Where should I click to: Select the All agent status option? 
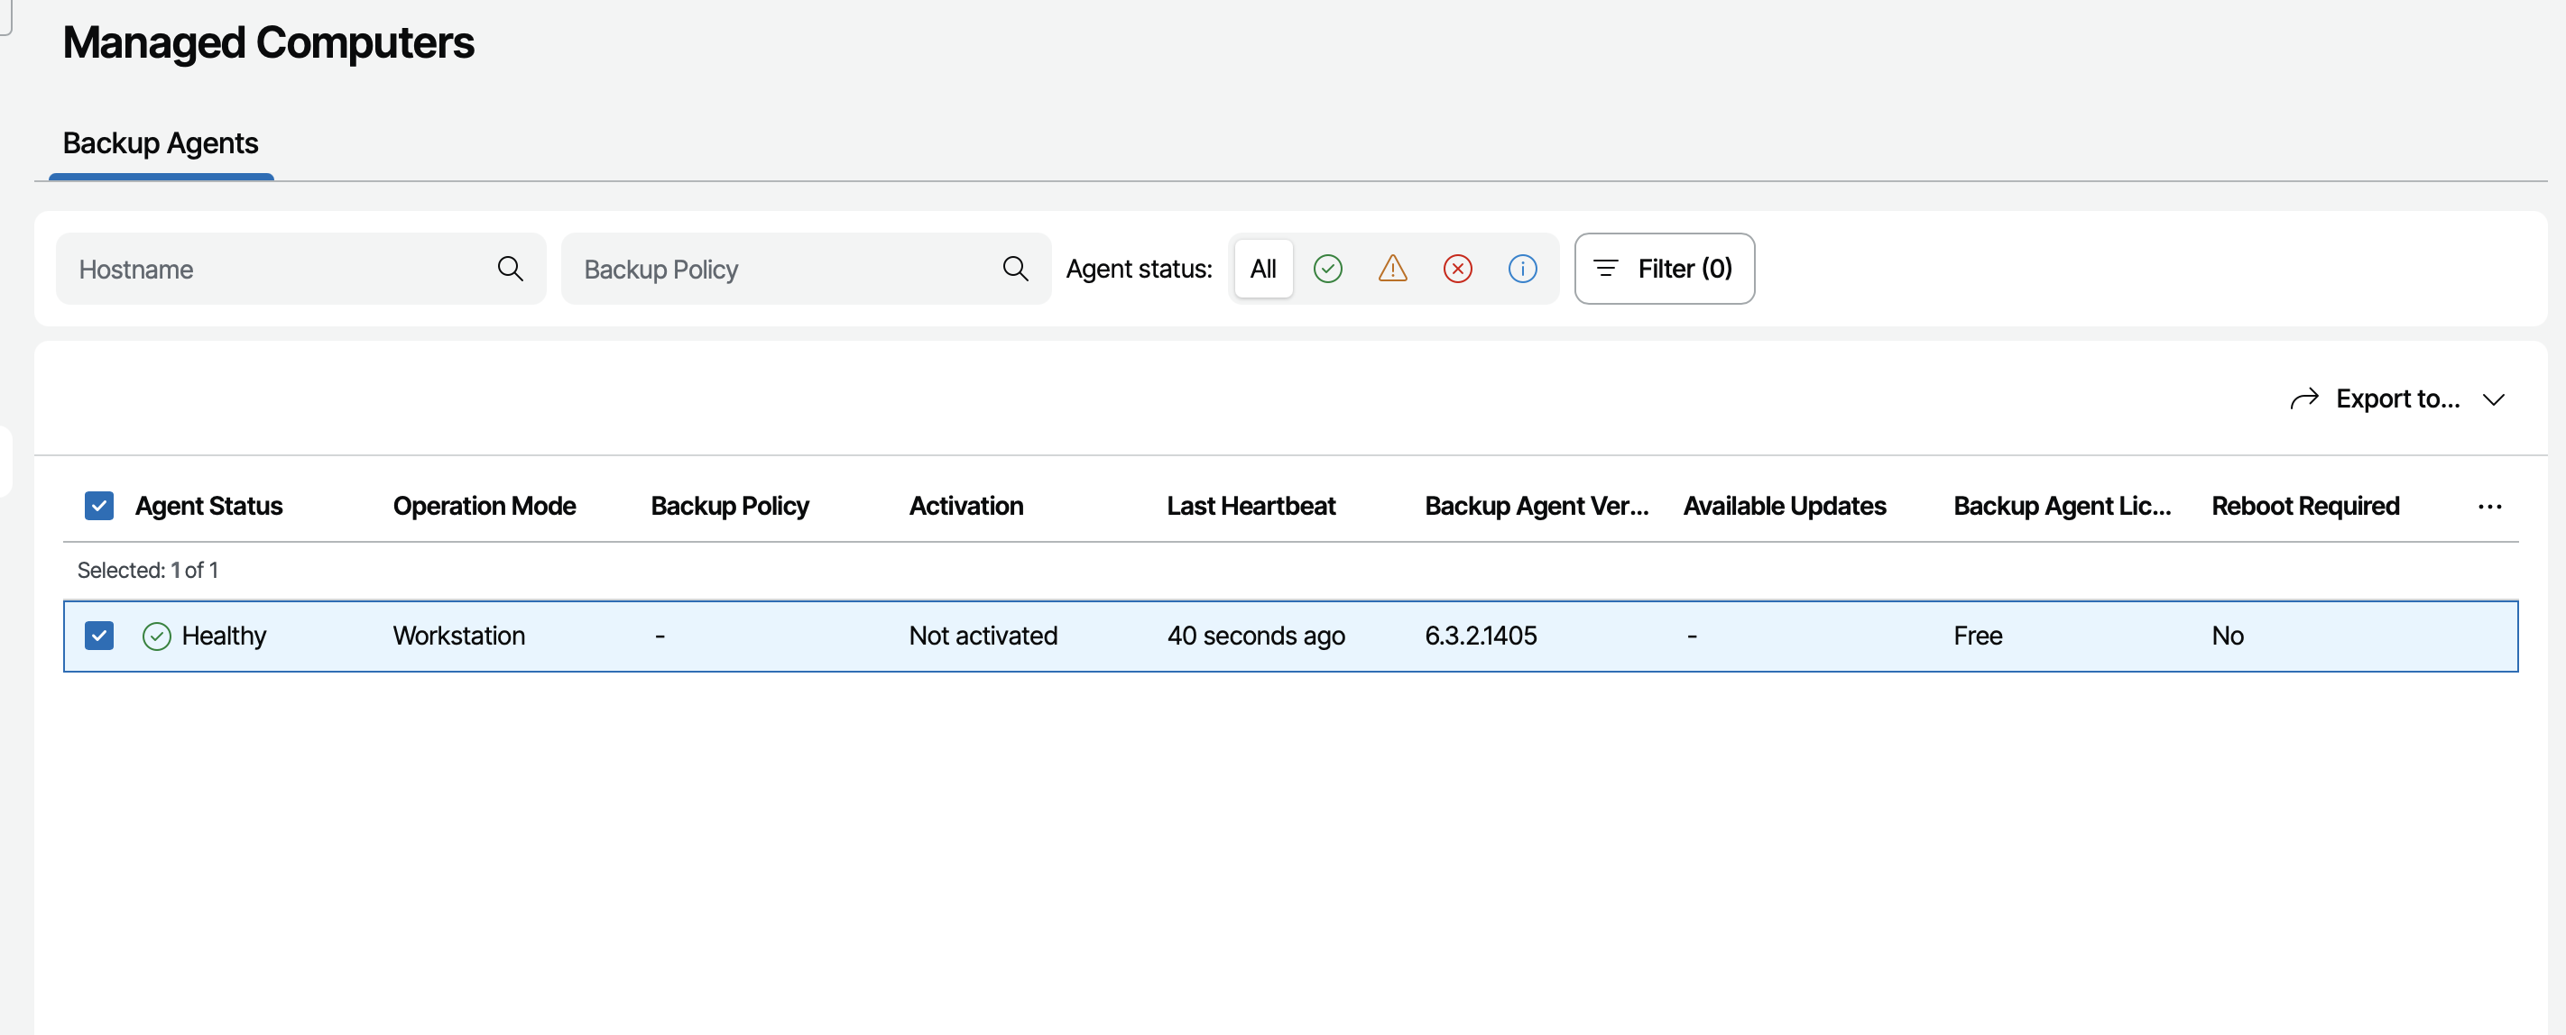pos(1263,269)
